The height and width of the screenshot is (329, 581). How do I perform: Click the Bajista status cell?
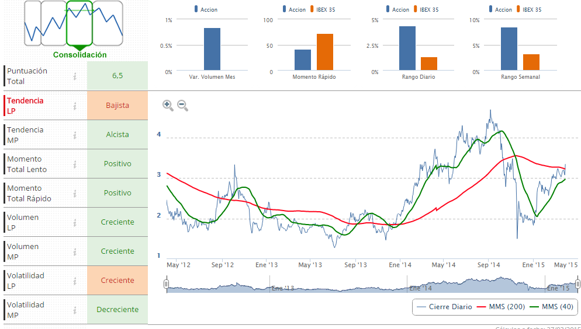[117, 106]
